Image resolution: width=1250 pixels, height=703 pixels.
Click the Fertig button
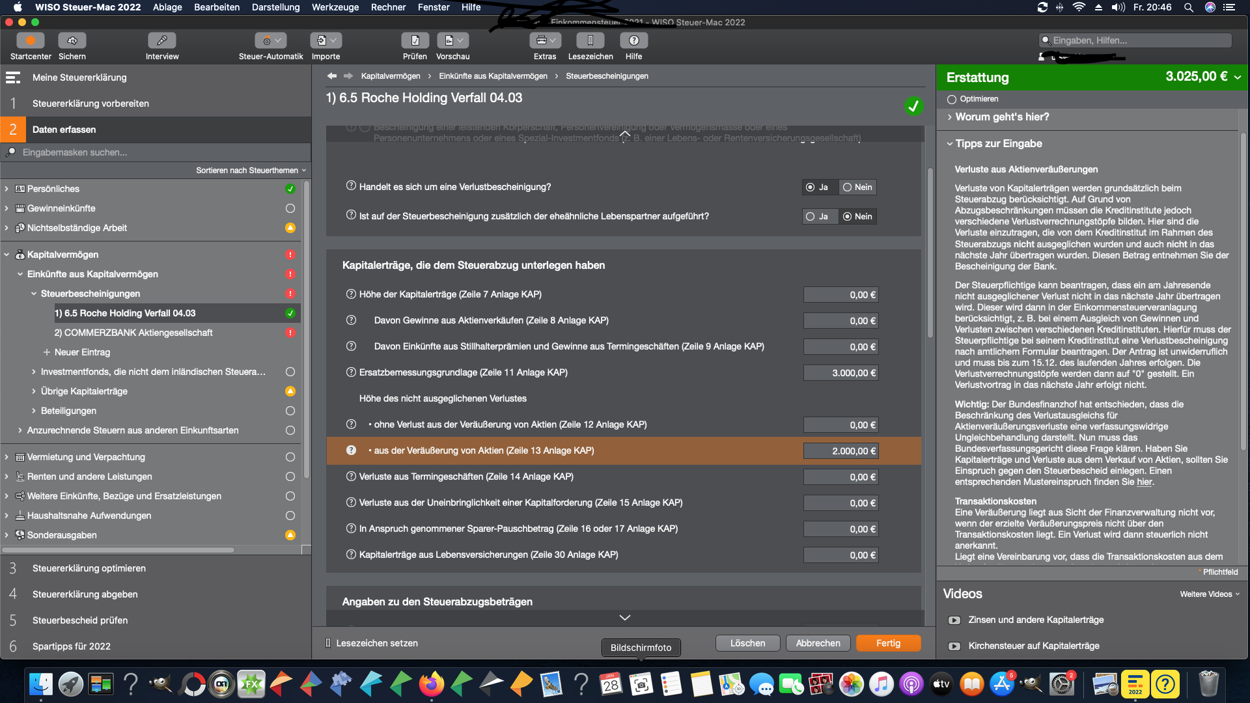(x=888, y=643)
